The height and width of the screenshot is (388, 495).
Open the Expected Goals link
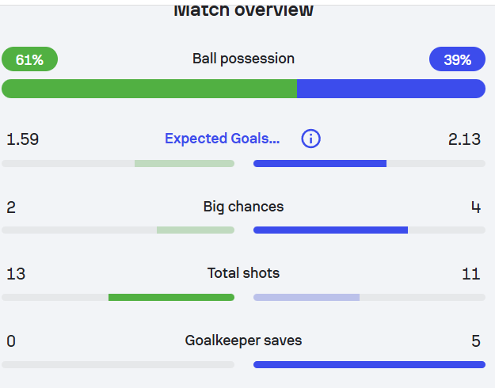pyautogui.click(x=222, y=139)
